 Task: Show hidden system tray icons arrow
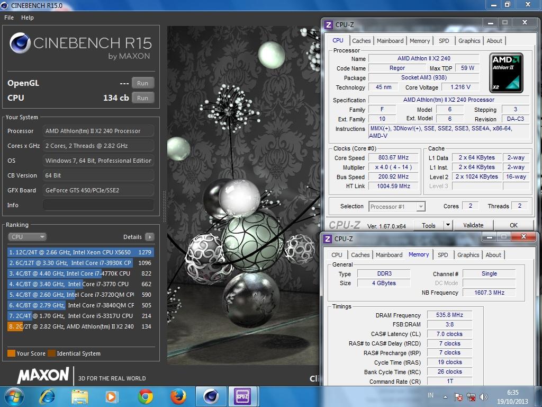(x=446, y=397)
